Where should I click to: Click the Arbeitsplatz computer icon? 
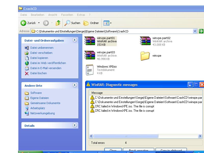[27, 108]
